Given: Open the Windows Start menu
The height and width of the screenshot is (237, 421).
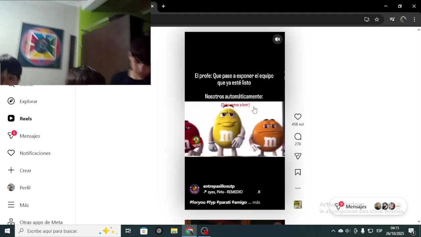Looking at the screenshot, I should pyautogui.click(x=7, y=231).
